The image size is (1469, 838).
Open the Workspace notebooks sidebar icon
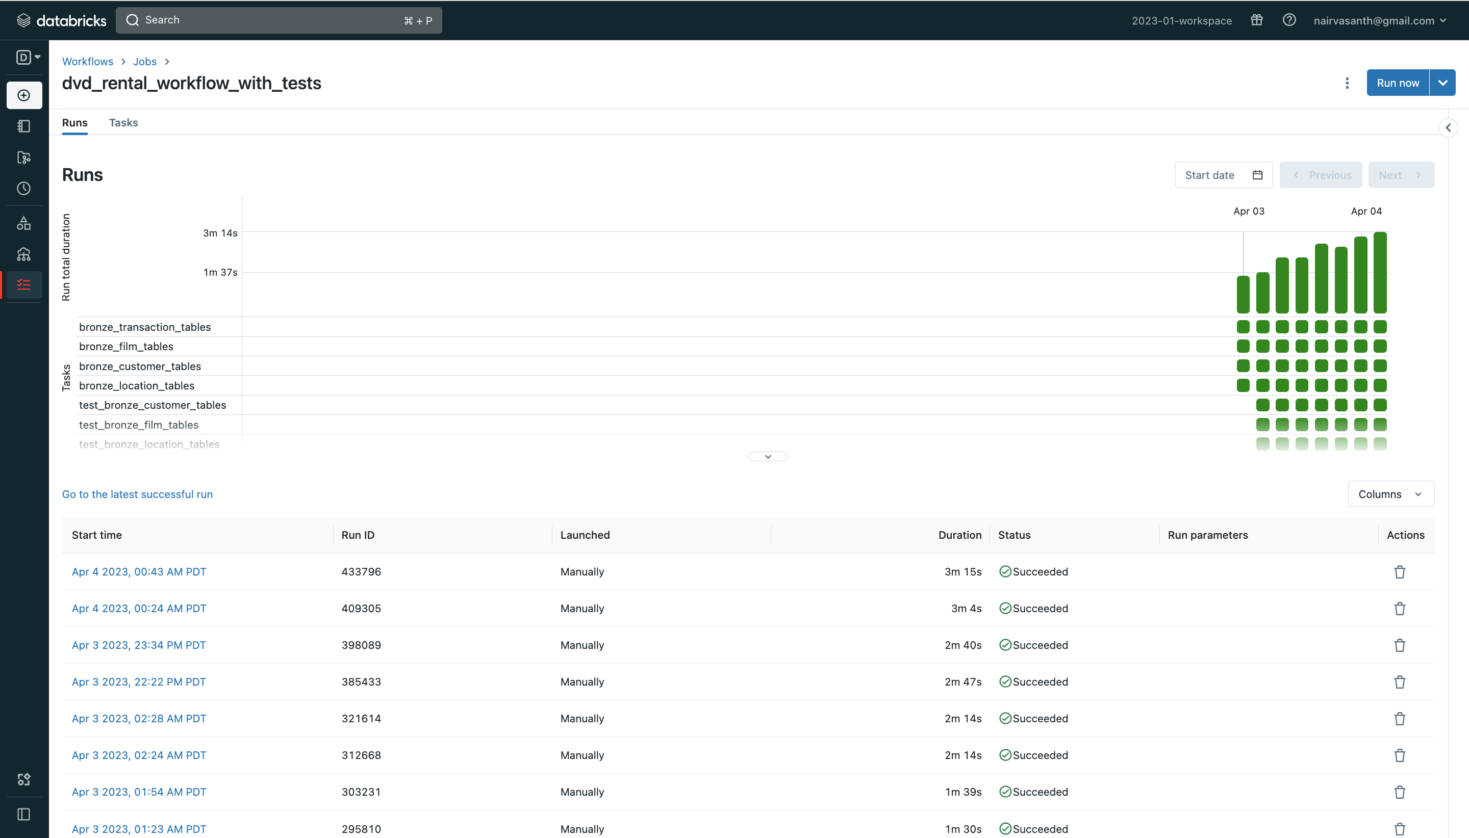coord(24,125)
